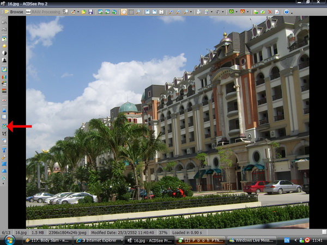Screen dimensions: 327x245
Task: Click the 37% zoom level in status bar
Action: [x=163, y=232]
